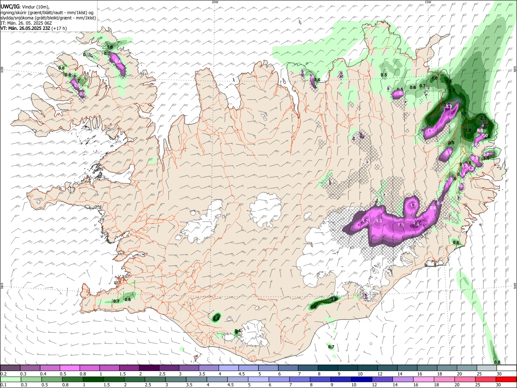Select the 25 swatch in lower legend row
517x388 pixels.
point(486,380)
